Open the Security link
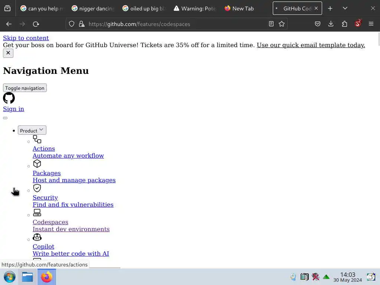 [45, 197]
